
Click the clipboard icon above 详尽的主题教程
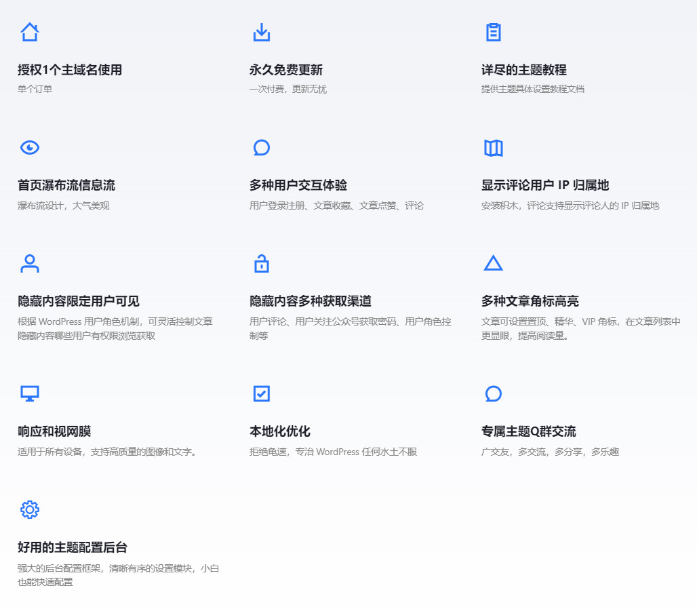(494, 32)
